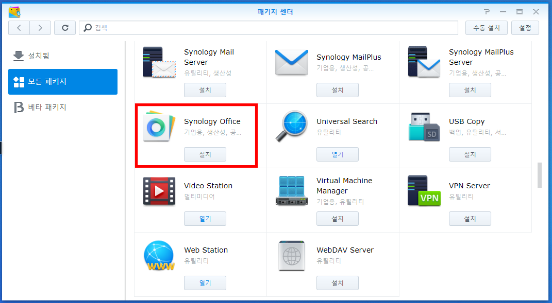Click the Synology Mail Server package icon
Viewport: 552px width, 303px height.
[159, 62]
